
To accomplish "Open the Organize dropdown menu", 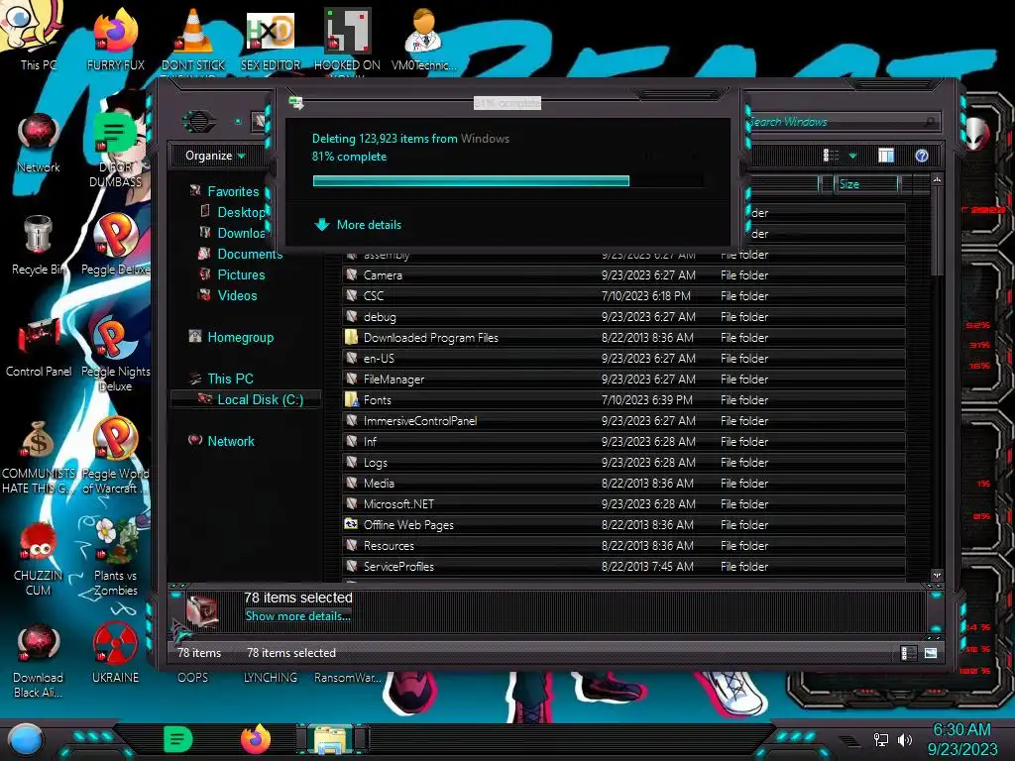I will tap(215, 156).
